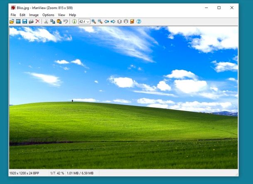Open the Edit menu

22,15
